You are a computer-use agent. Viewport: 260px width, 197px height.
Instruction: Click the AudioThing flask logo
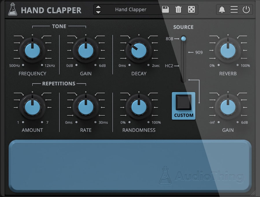[x=166, y=175]
